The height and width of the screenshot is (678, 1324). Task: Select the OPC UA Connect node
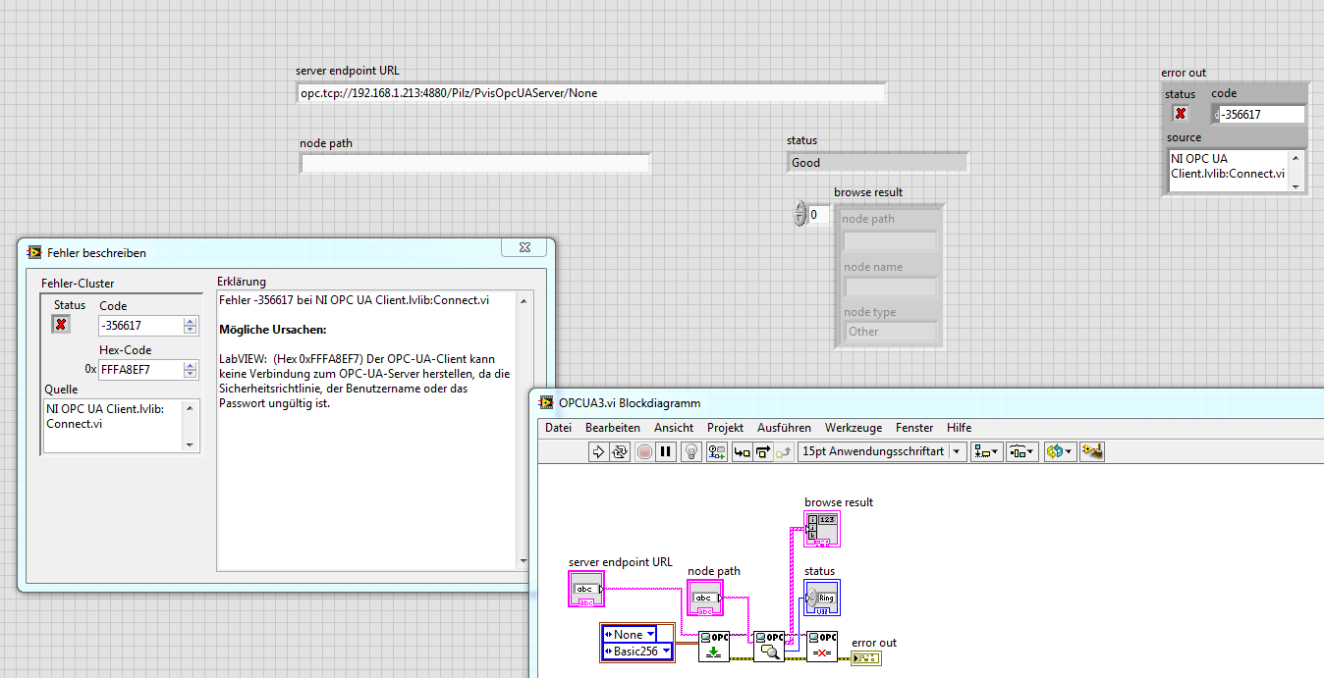coord(714,647)
